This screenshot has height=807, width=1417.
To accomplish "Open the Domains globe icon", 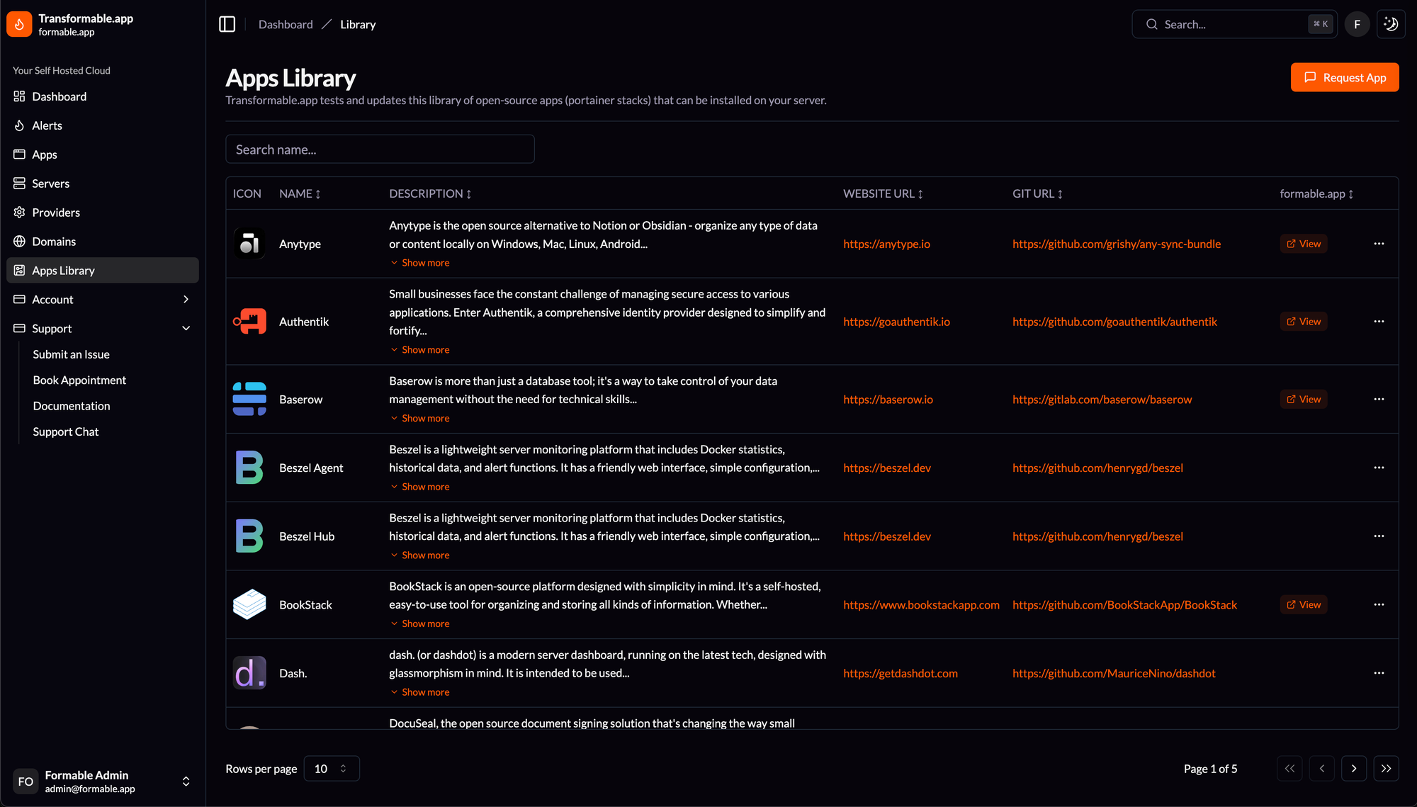I will tap(19, 241).
